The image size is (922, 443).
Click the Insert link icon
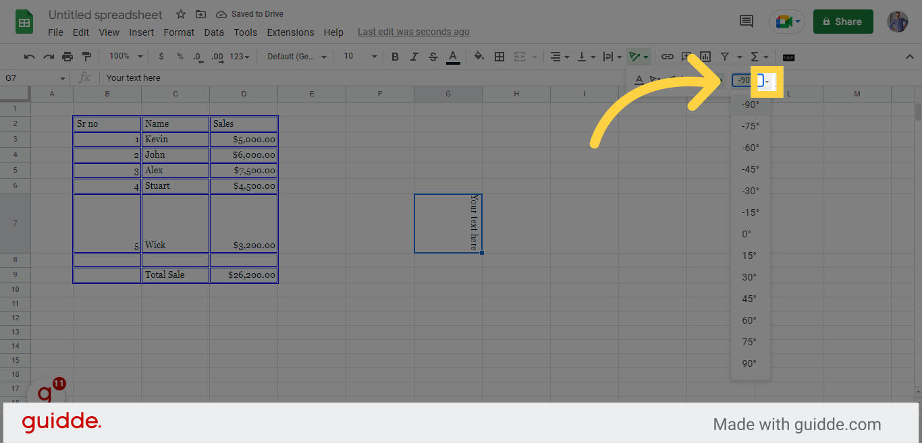coord(668,57)
